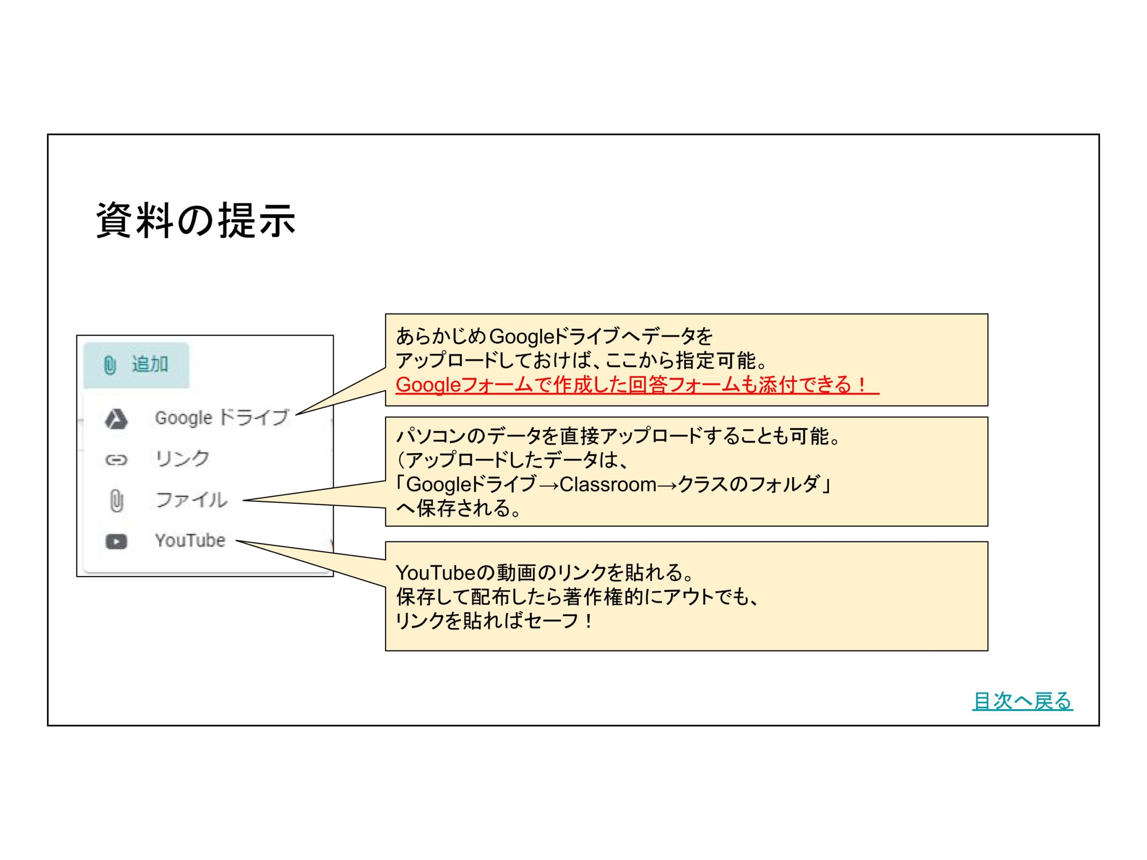Click the Googleドライブ→Classroom→クラスのフォルダ line
Image resolution: width=1147 pixels, height=860 pixels.
(x=614, y=484)
